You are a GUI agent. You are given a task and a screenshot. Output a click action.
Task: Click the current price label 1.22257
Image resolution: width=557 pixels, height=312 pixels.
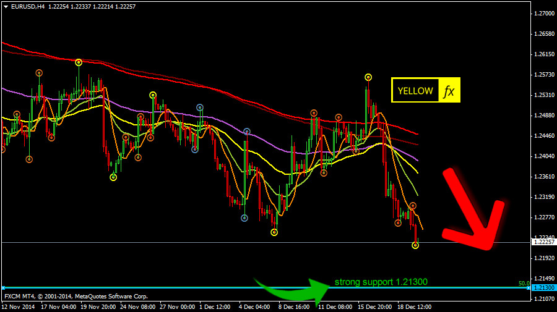[x=543, y=242]
